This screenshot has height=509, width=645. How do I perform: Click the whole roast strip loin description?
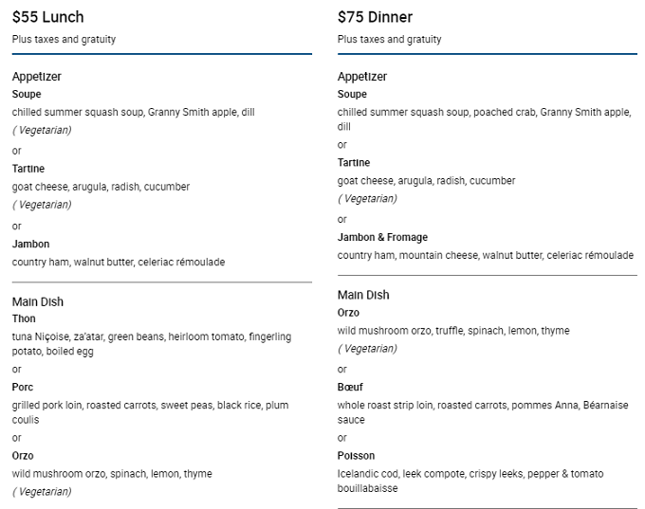click(x=483, y=412)
